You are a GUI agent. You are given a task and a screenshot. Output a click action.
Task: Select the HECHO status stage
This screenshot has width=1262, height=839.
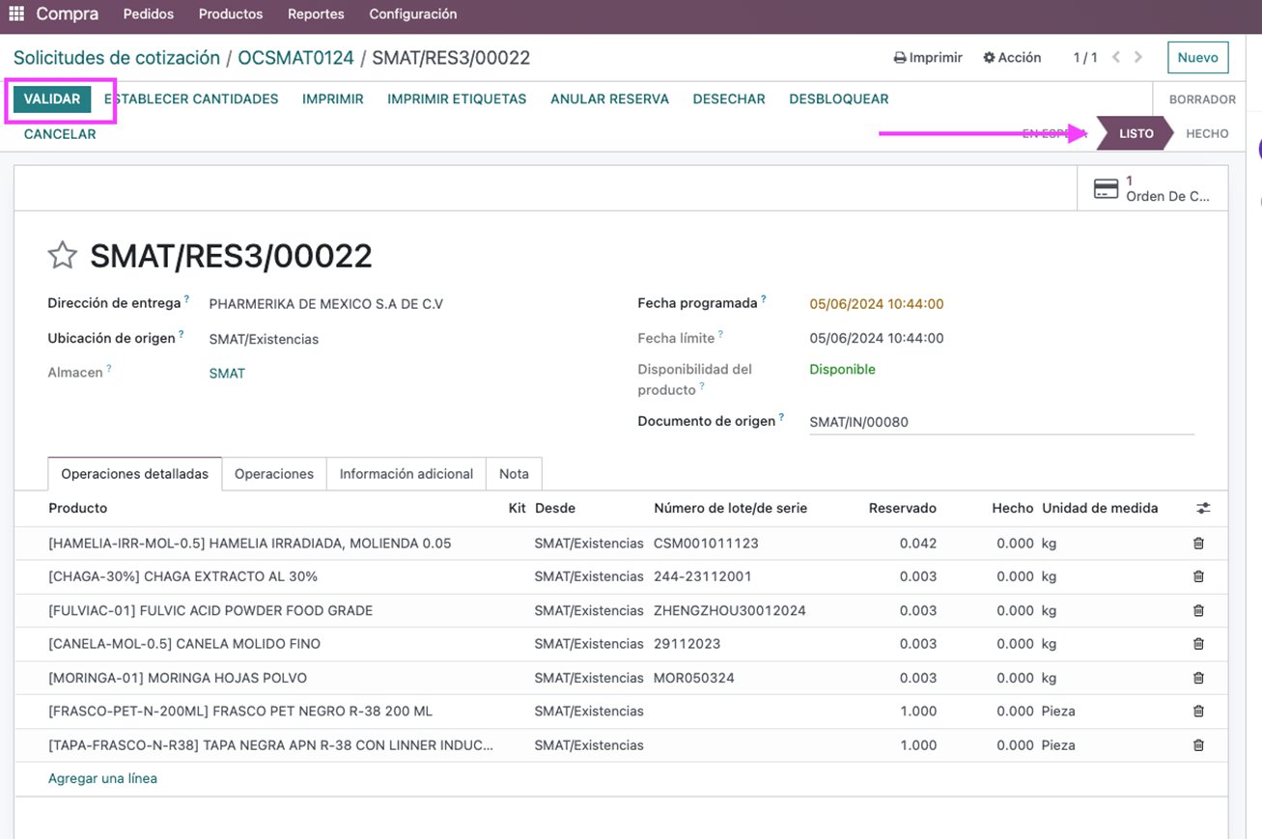pos(1207,134)
